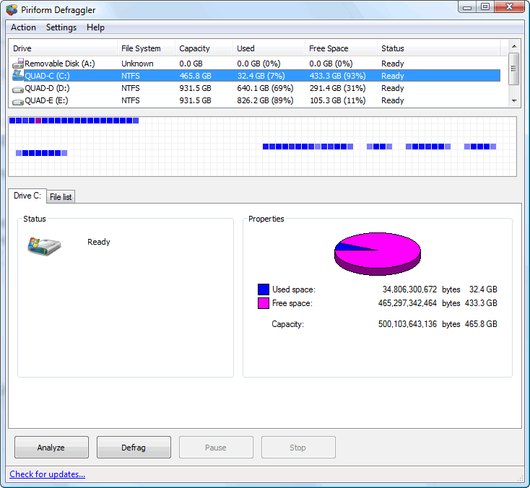Select the Drive C: tab
The width and height of the screenshot is (530, 488).
click(27, 196)
